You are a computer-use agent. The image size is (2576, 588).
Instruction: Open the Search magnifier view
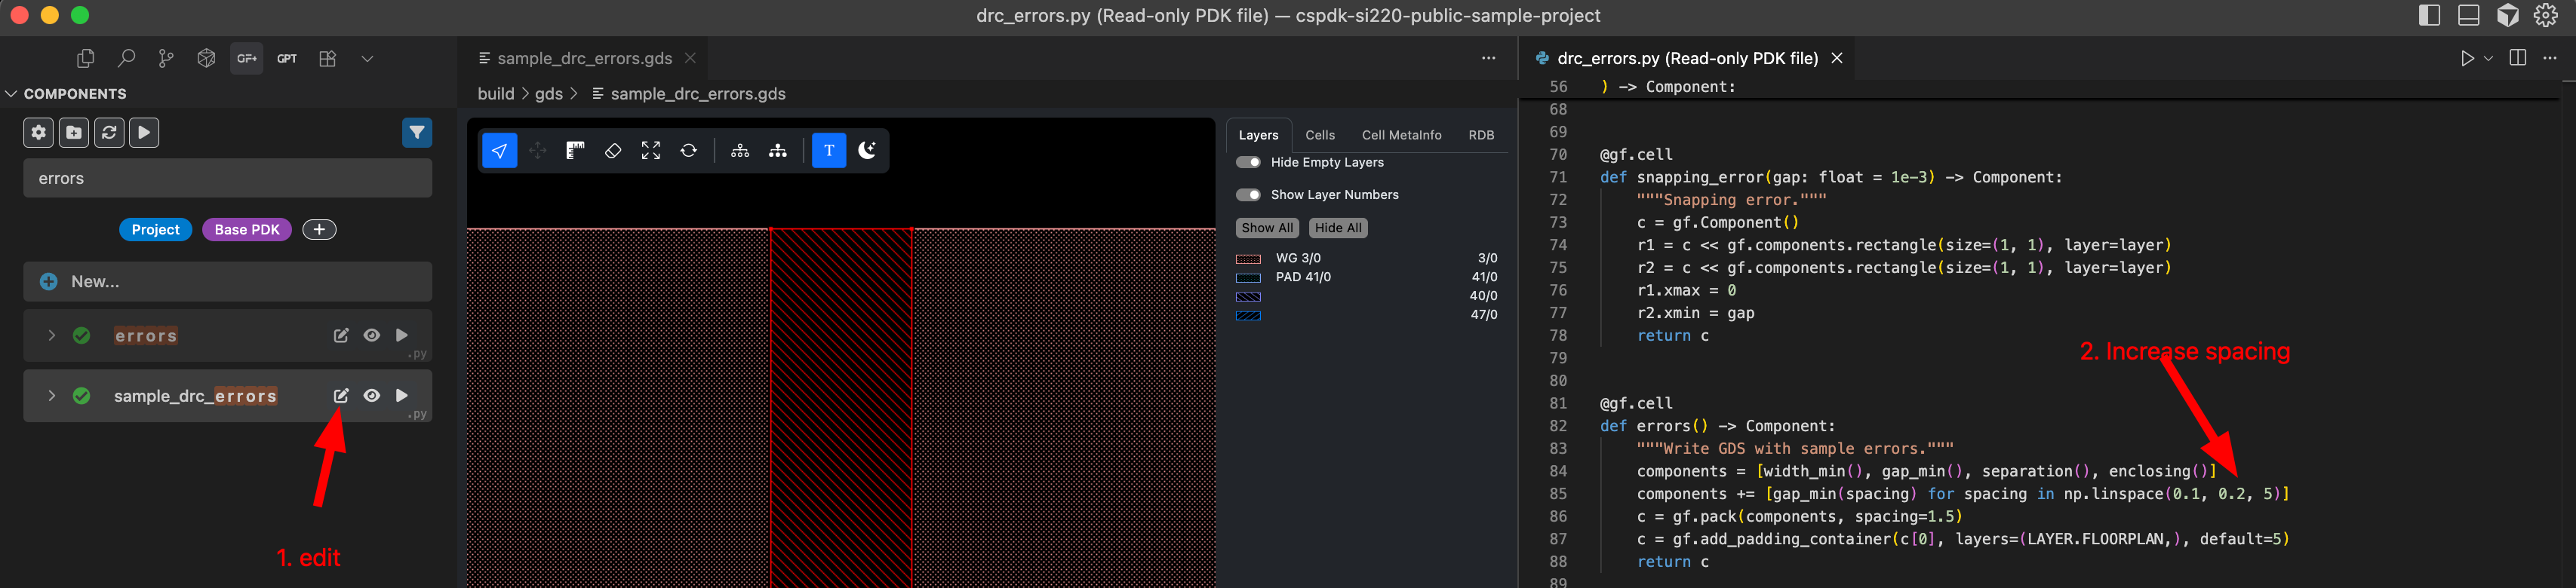pos(126,59)
